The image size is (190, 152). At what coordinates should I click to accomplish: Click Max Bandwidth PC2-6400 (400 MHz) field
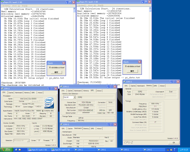(x=85, y=105)
